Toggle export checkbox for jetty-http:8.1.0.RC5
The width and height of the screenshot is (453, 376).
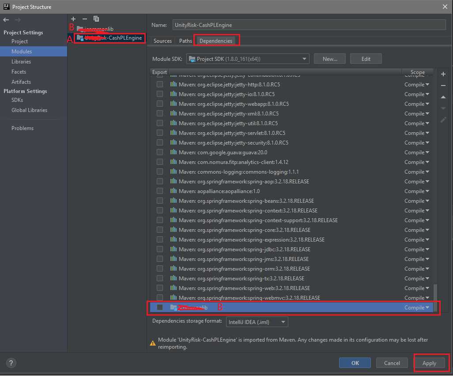(160, 85)
